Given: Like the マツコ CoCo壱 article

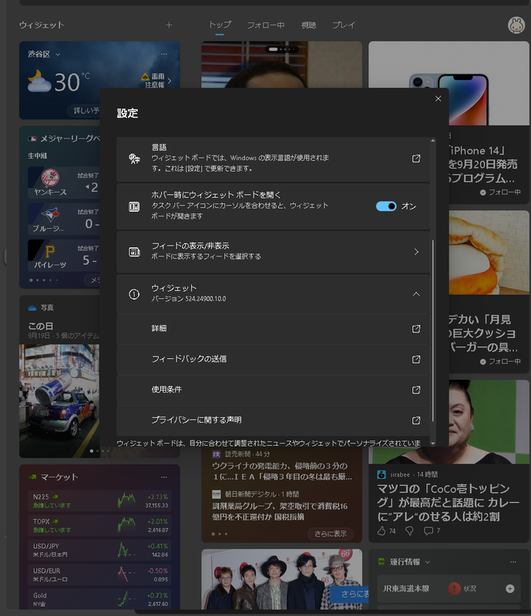Looking at the screenshot, I should pos(381,531).
